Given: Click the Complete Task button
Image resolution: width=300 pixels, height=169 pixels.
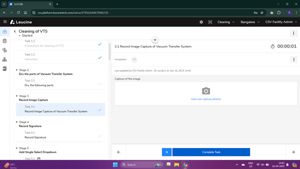Looking at the screenshot, I should pyautogui.click(x=211, y=152).
